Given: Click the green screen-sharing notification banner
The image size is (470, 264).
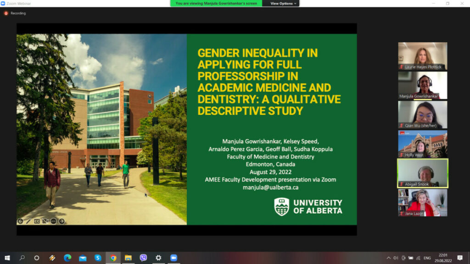Looking at the screenshot, I should click(216, 3).
